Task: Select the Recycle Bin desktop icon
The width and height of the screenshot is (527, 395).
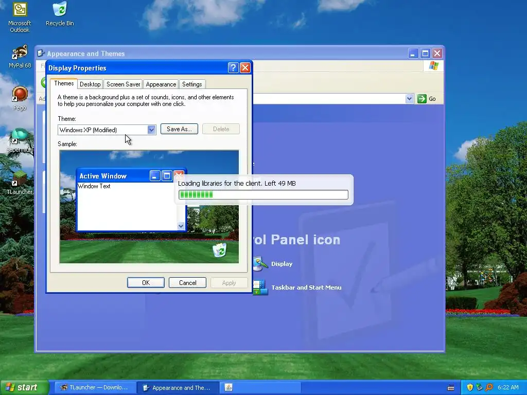Action: pos(60,14)
